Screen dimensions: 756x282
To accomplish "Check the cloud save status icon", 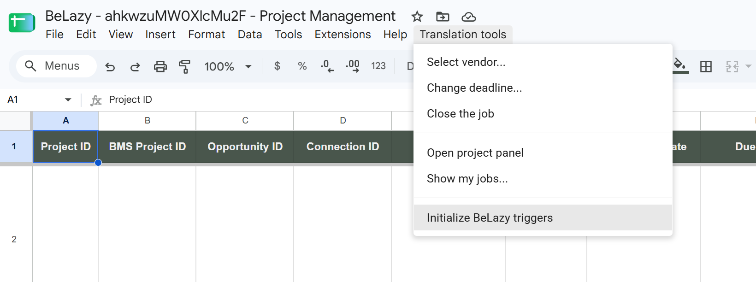I will click(x=469, y=17).
